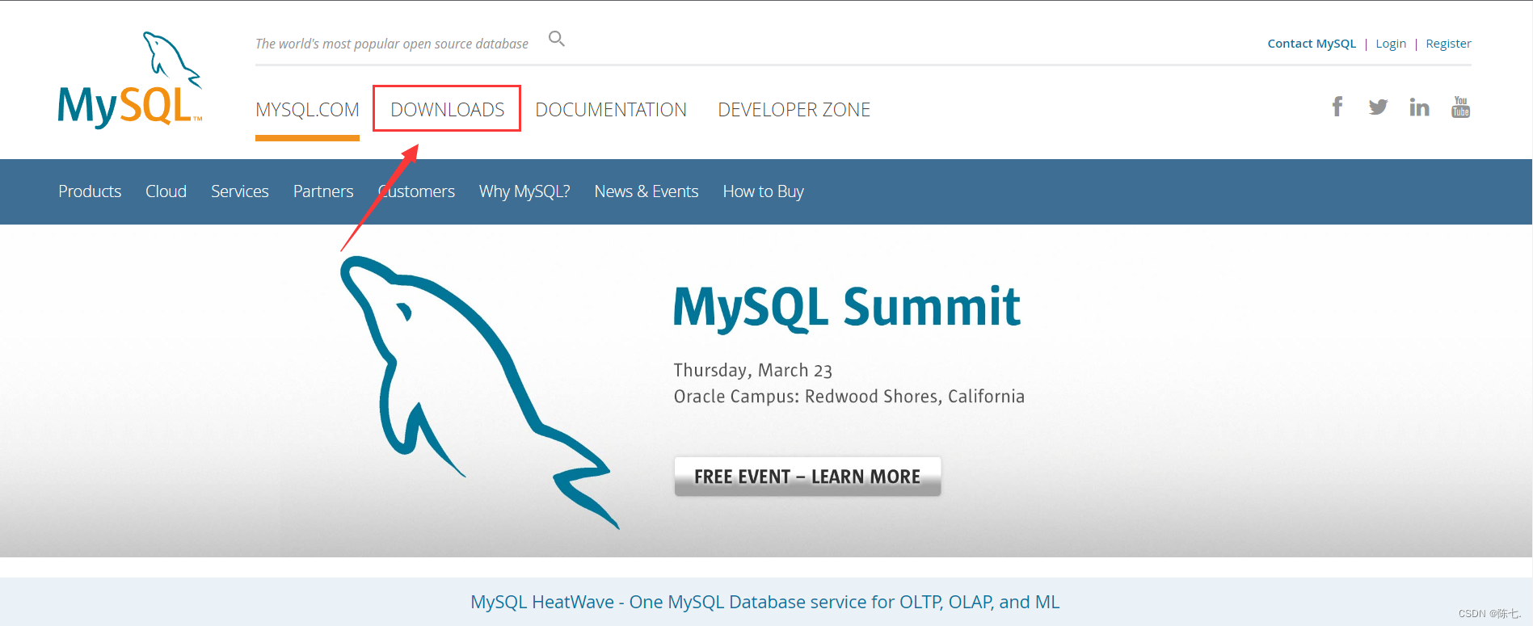Open the Customers menu item

(416, 191)
